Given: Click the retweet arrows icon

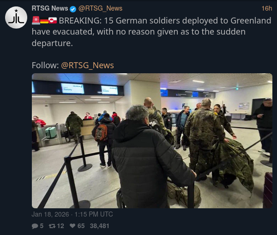Looking at the screenshot, I should pos(52,226).
